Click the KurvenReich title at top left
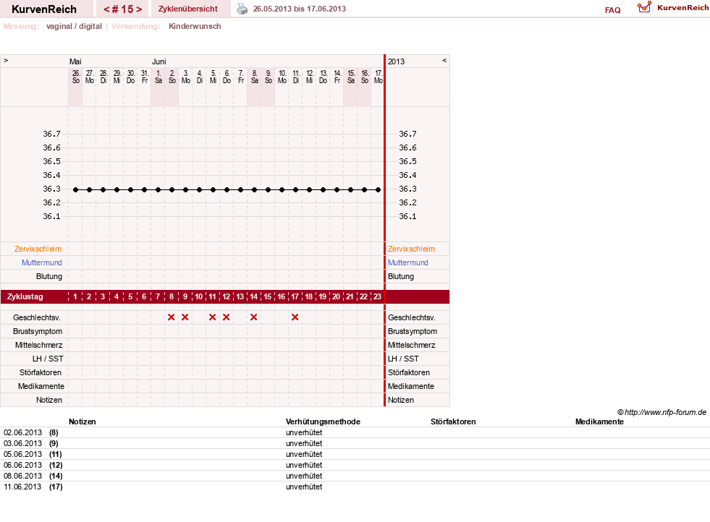This screenshot has width=710, height=522. tap(44, 9)
